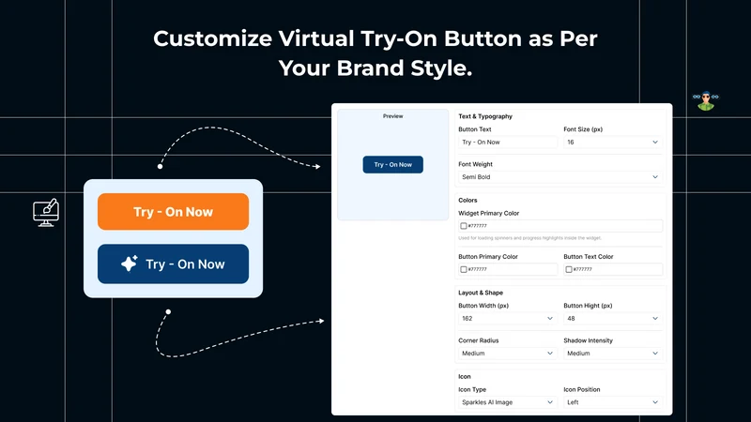Click the orange Try - On Now button
This screenshot has width=751, height=422.
coord(173,212)
